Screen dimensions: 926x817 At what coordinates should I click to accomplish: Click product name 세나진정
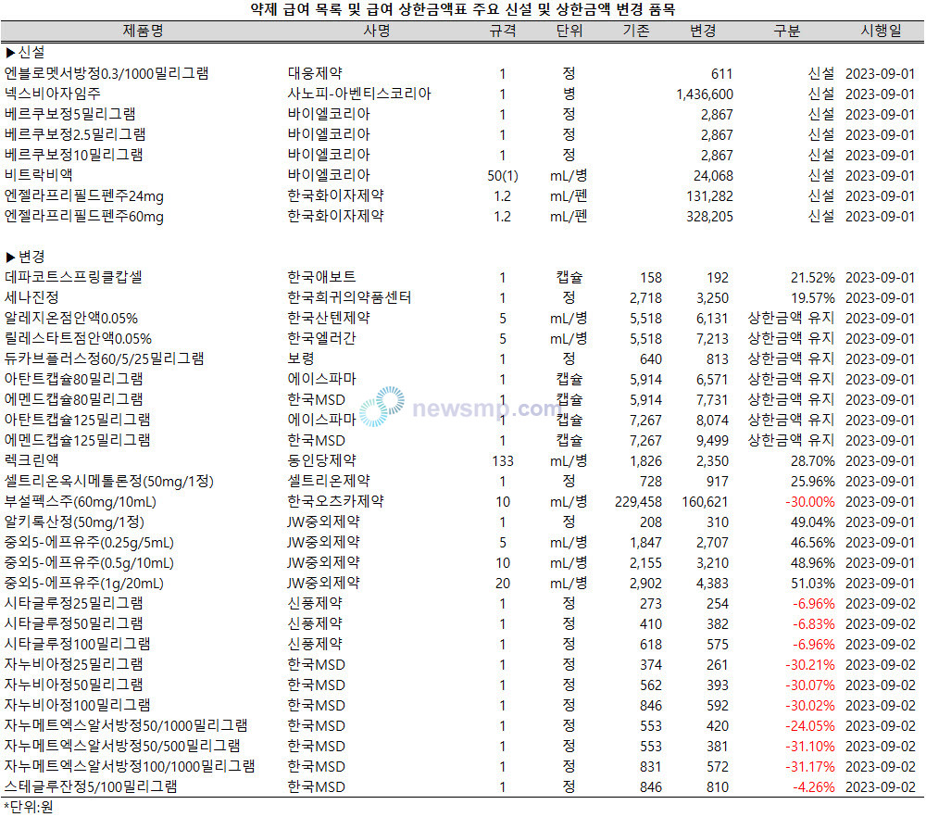tap(31, 297)
